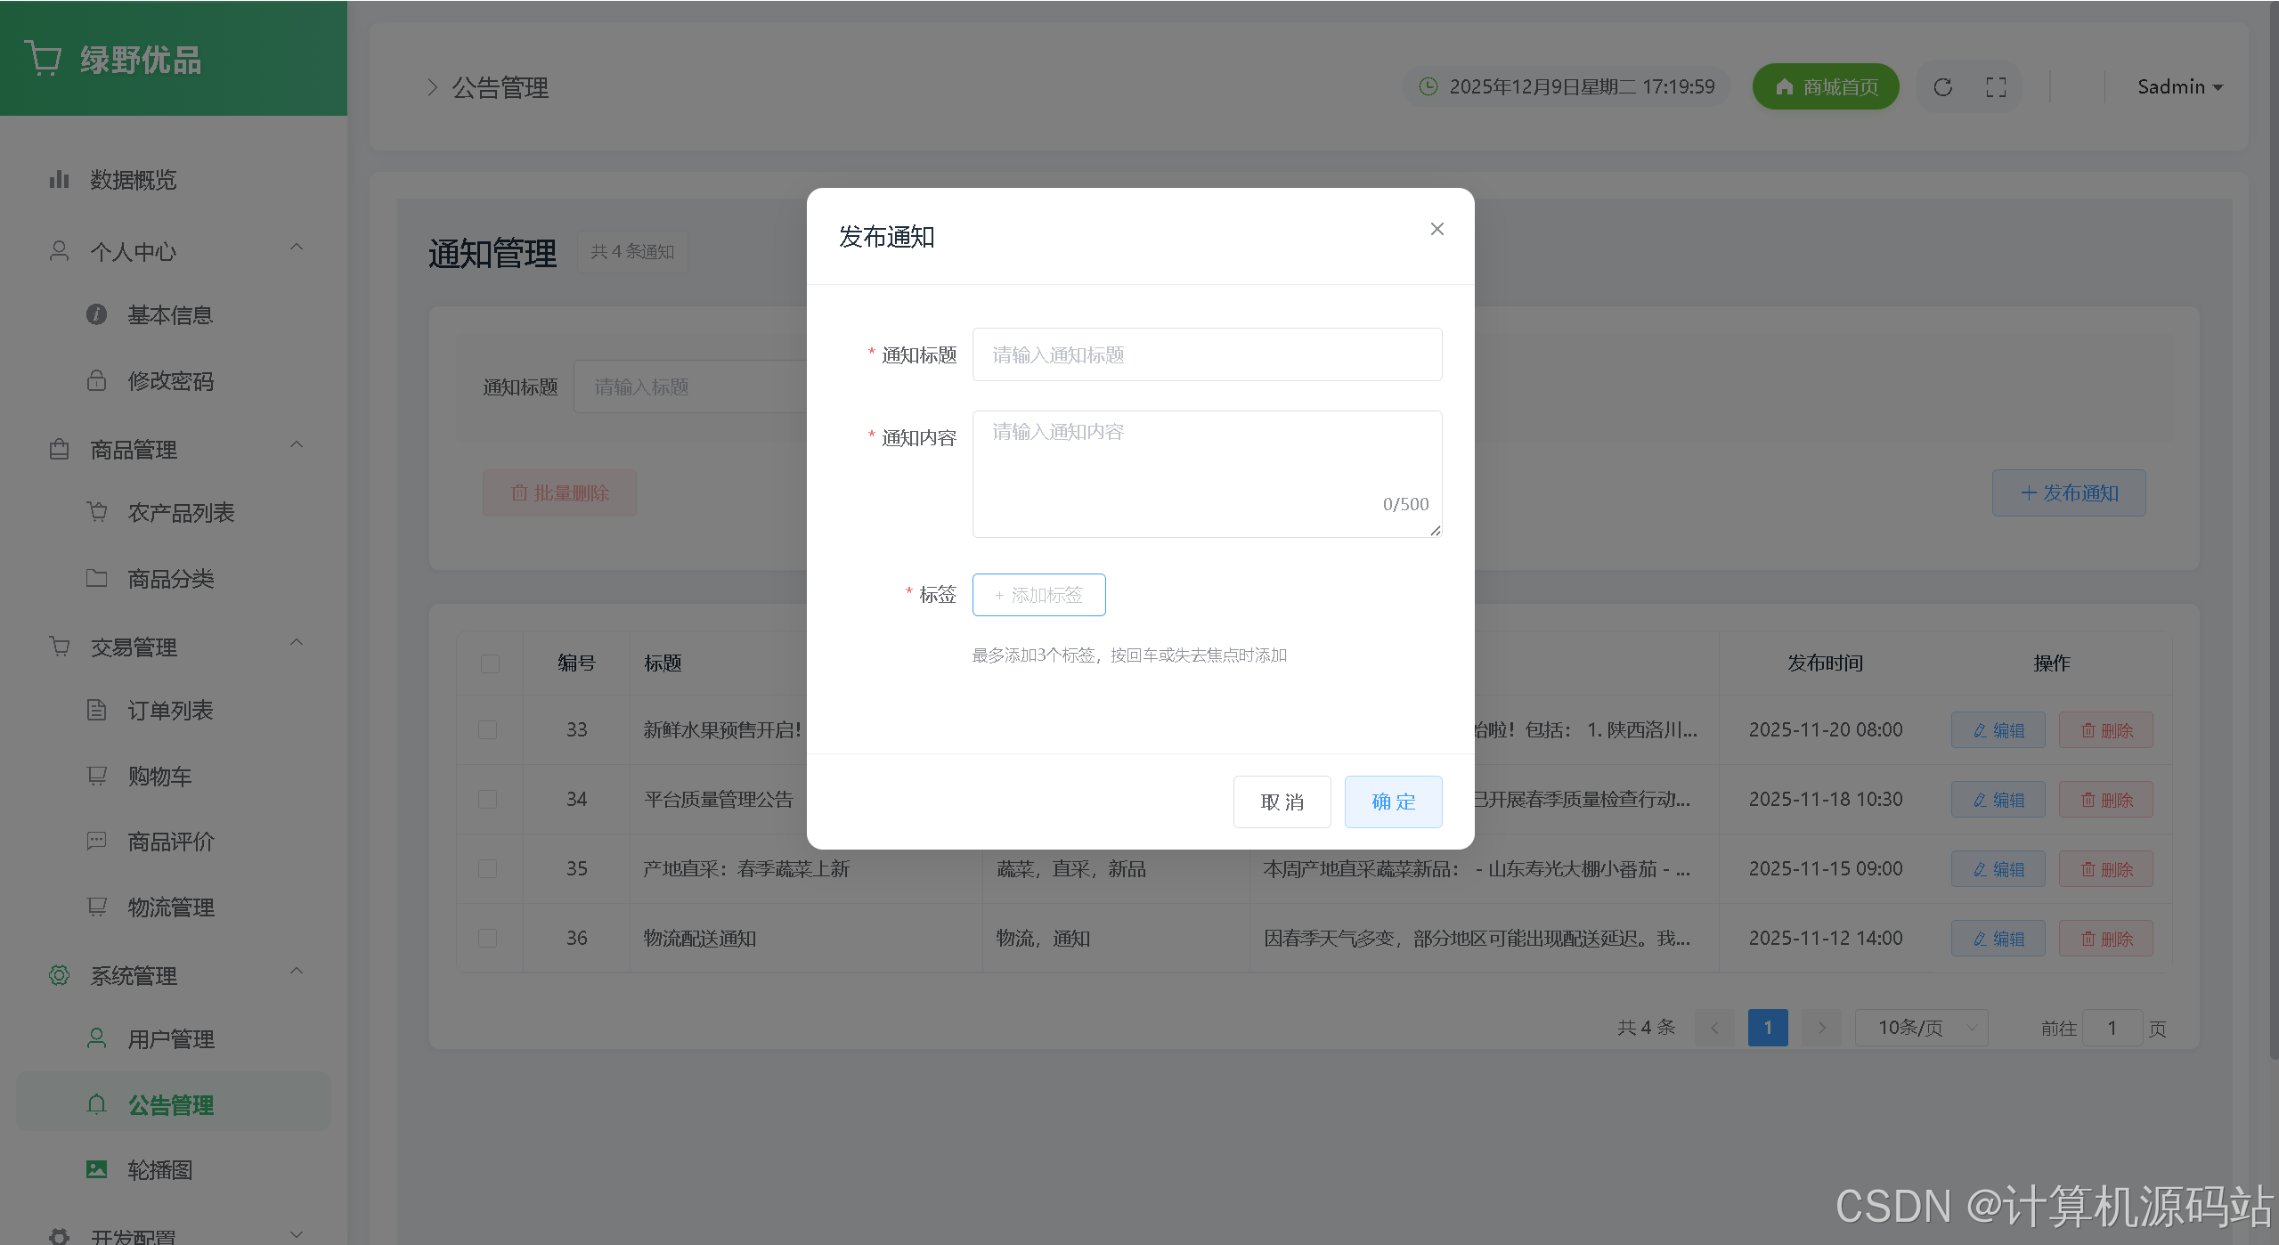Select the checkbox for row 36
Viewport: 2279px width, 1245px height.
(x=487, y=938)
